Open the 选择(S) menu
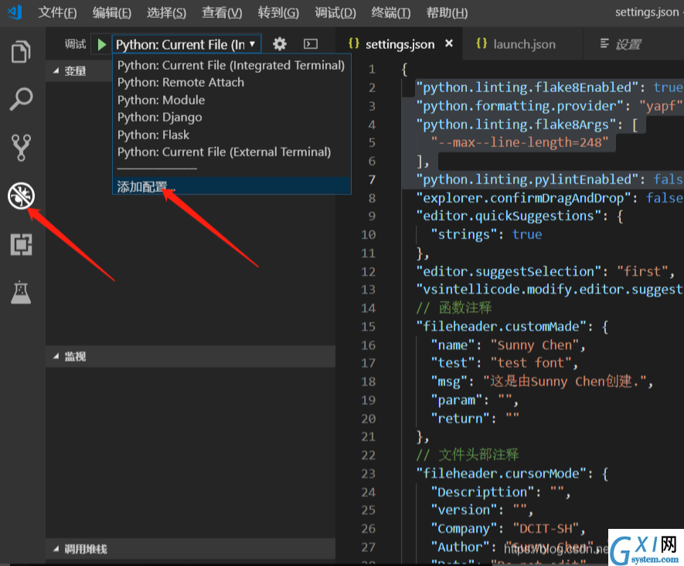The width and height of the screenshot is (684, 566). pos(166,12)
